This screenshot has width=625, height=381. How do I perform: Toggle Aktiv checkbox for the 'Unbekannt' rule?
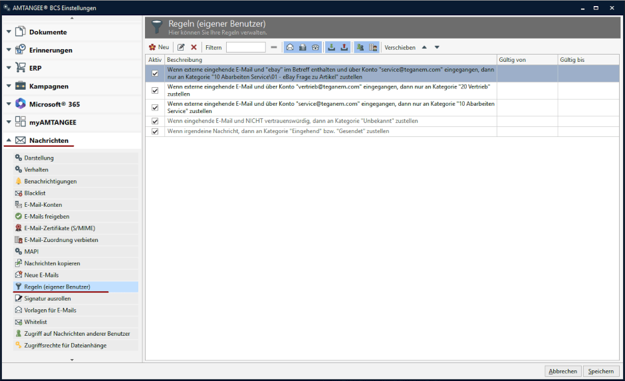tap(155, 121)
